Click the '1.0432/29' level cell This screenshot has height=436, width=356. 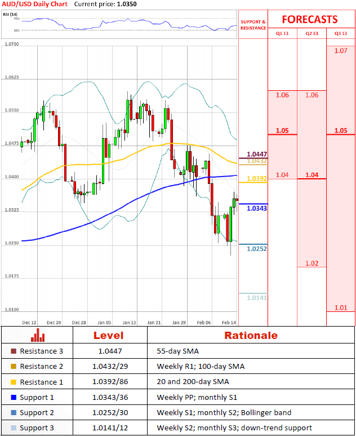[x=110, y=367]
